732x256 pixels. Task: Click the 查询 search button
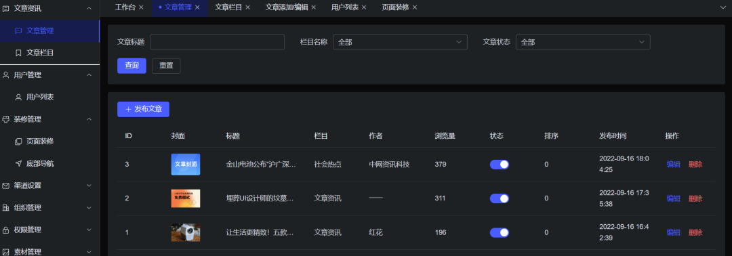131,66
